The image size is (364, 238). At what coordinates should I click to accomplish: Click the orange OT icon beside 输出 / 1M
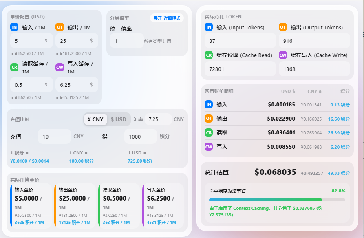point(60,27)
